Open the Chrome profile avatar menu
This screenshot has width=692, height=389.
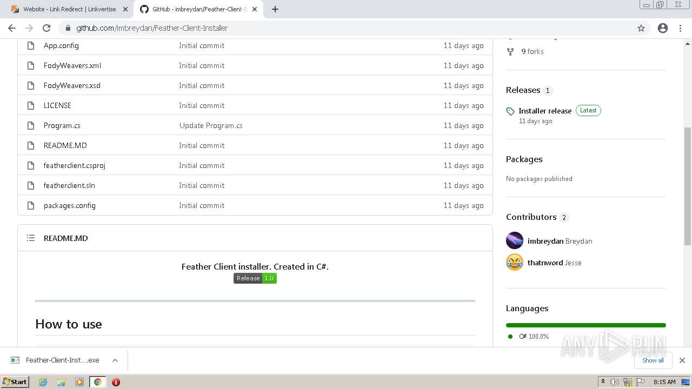tap(663, 28)
